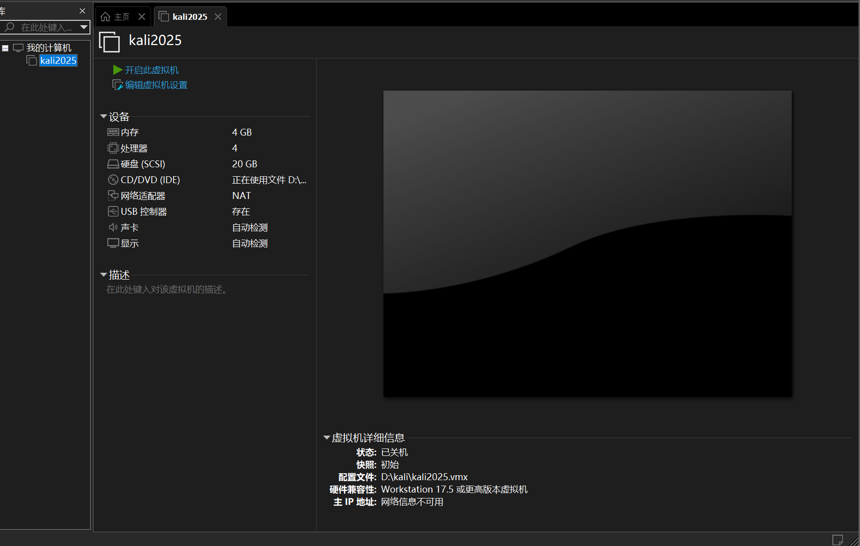860x546 pixels.
Task: Click the USB 控制器 device label
Action: point(144,211)
